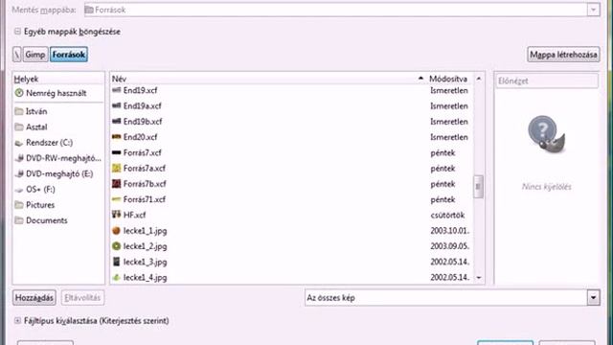Click the lecke1_4.jpg thumbnail icon
Image resolution: width=613 pixels, height=345 pixels.
[x=116, y=277]
